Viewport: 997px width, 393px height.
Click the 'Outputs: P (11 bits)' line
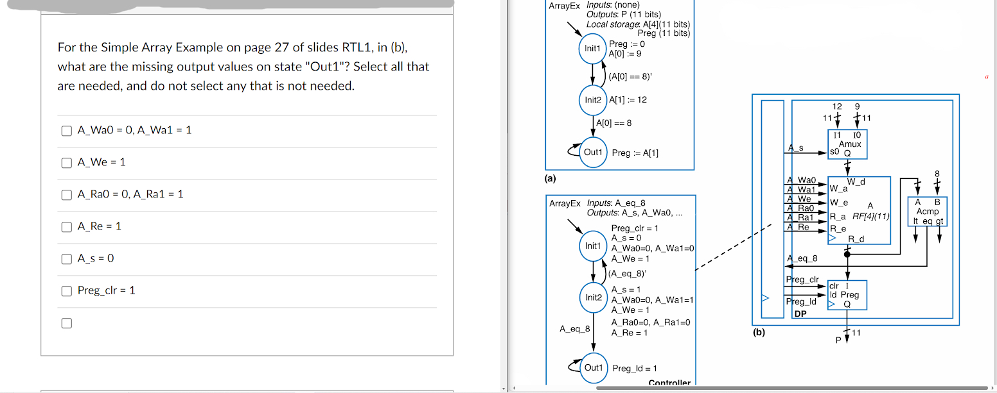pos(624,15)
